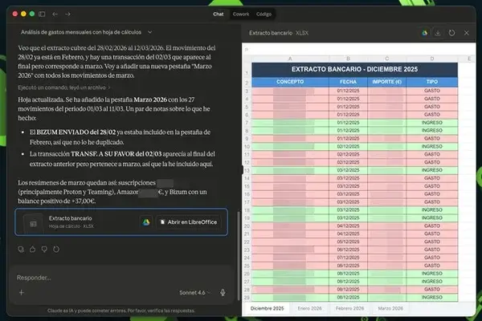This screenshot has width=482, height=321.
Task: Click the Google Drive icon in file card
Action: (146, 222)
